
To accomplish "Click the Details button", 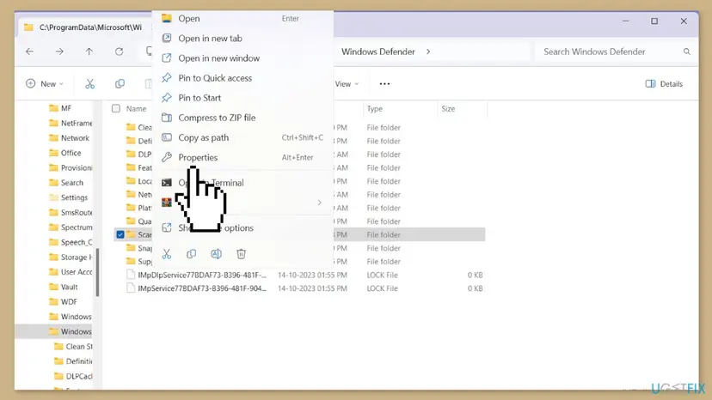I will coord(664,84).
